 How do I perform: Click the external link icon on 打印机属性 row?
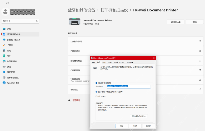200,70
